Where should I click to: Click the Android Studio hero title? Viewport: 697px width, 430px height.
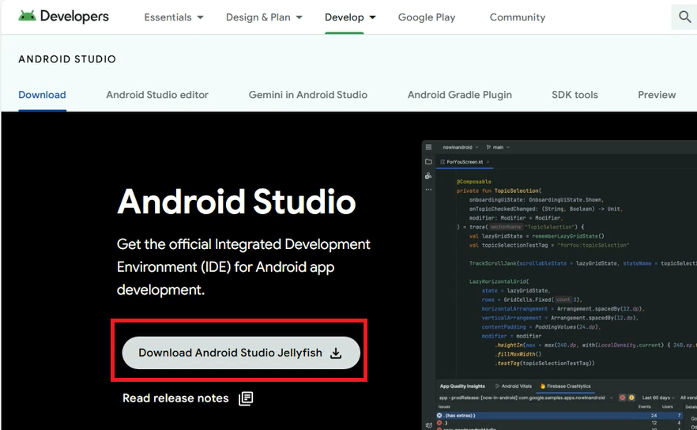click(236, 202)
